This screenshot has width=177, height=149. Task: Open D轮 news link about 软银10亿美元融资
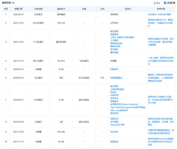click(x=160, y=78)
